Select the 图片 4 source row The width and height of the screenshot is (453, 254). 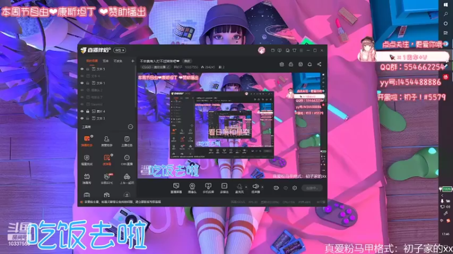[107, 111]
